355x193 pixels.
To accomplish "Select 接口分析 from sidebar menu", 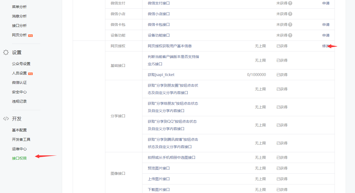I will (19, 26).
